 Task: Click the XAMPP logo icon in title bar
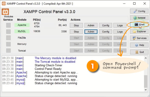(x=4, y=4)
